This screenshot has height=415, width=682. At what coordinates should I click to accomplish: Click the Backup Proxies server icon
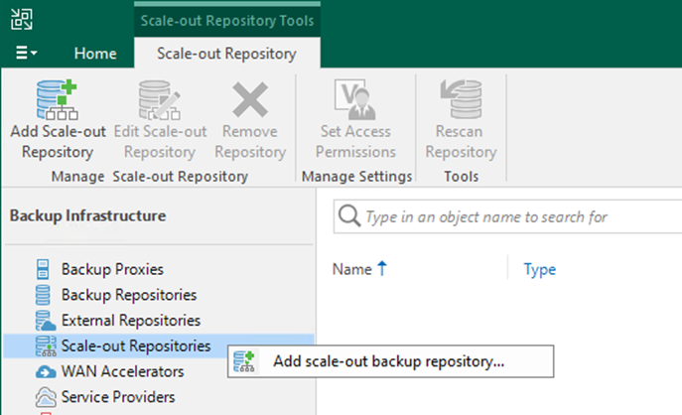click(x=43, y=269)
